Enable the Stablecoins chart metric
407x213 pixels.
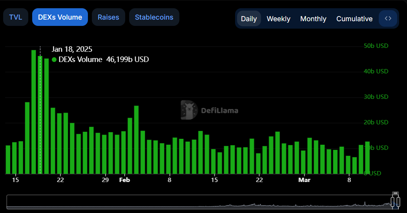(154, 17)
